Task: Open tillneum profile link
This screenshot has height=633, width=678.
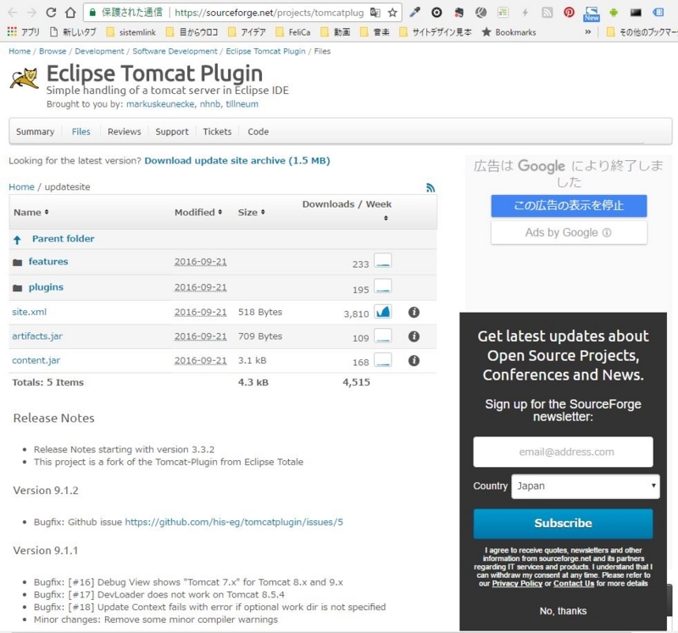Action: pos(242,104)
